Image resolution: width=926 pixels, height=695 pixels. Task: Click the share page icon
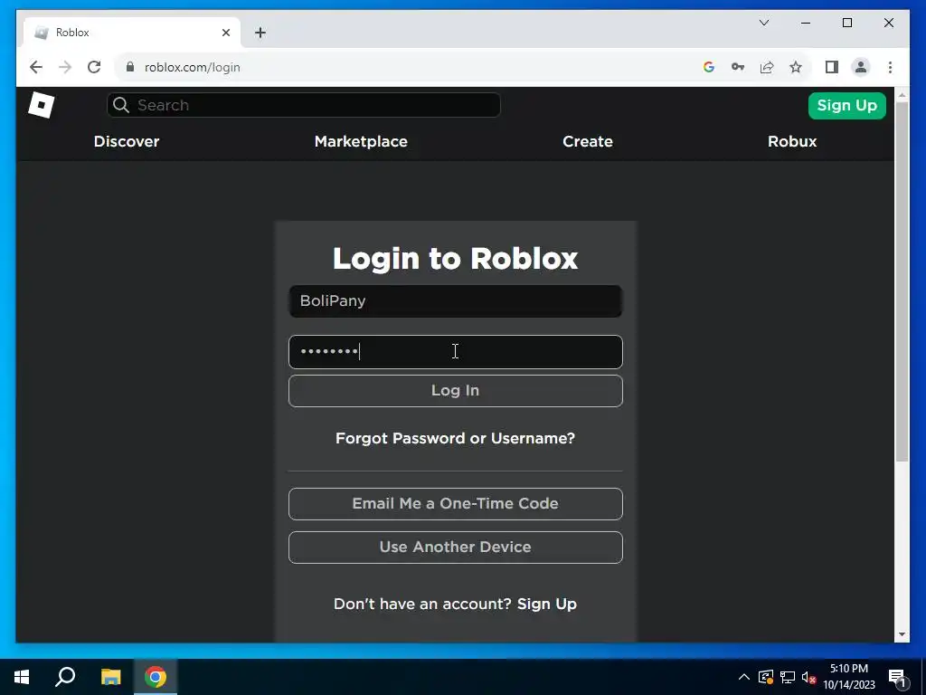(767, 67)
